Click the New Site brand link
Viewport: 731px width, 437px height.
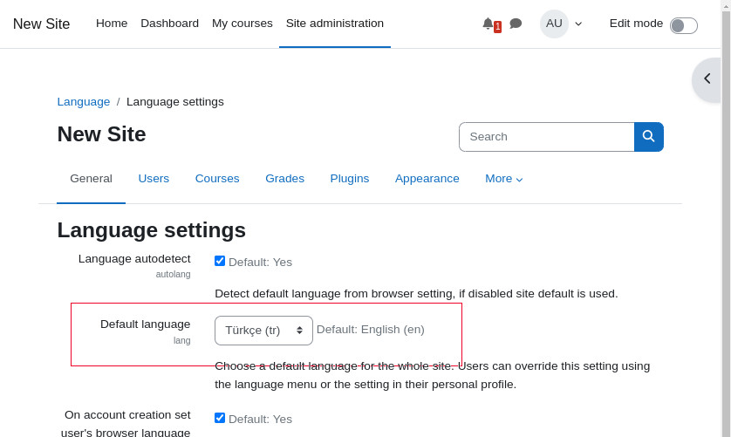click(x=41, y=24)
